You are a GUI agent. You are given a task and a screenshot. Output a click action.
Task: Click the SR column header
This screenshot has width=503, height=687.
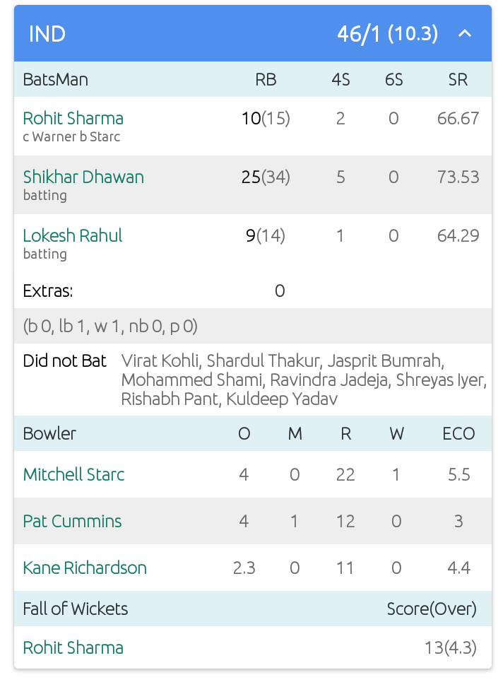click(x=458, y=79)
